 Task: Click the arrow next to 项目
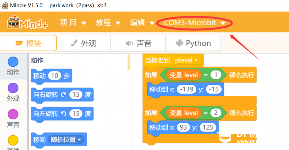[x=84, y=23]
